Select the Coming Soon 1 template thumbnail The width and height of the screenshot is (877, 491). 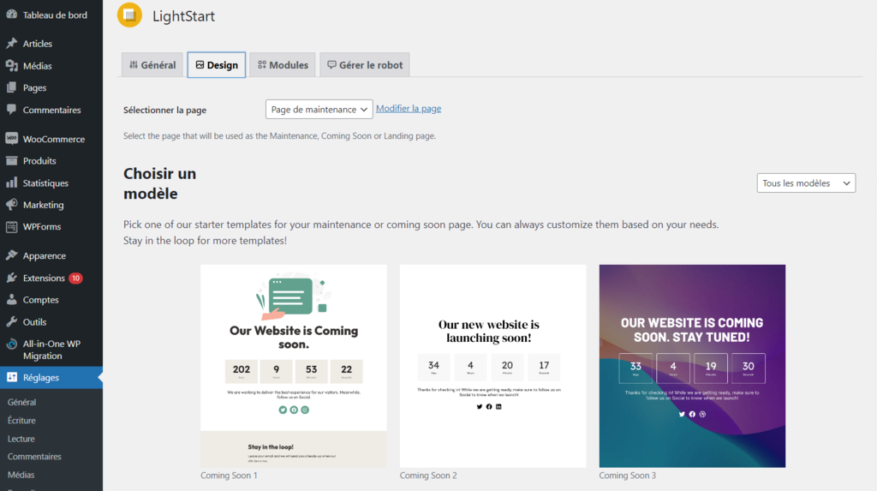294,366
